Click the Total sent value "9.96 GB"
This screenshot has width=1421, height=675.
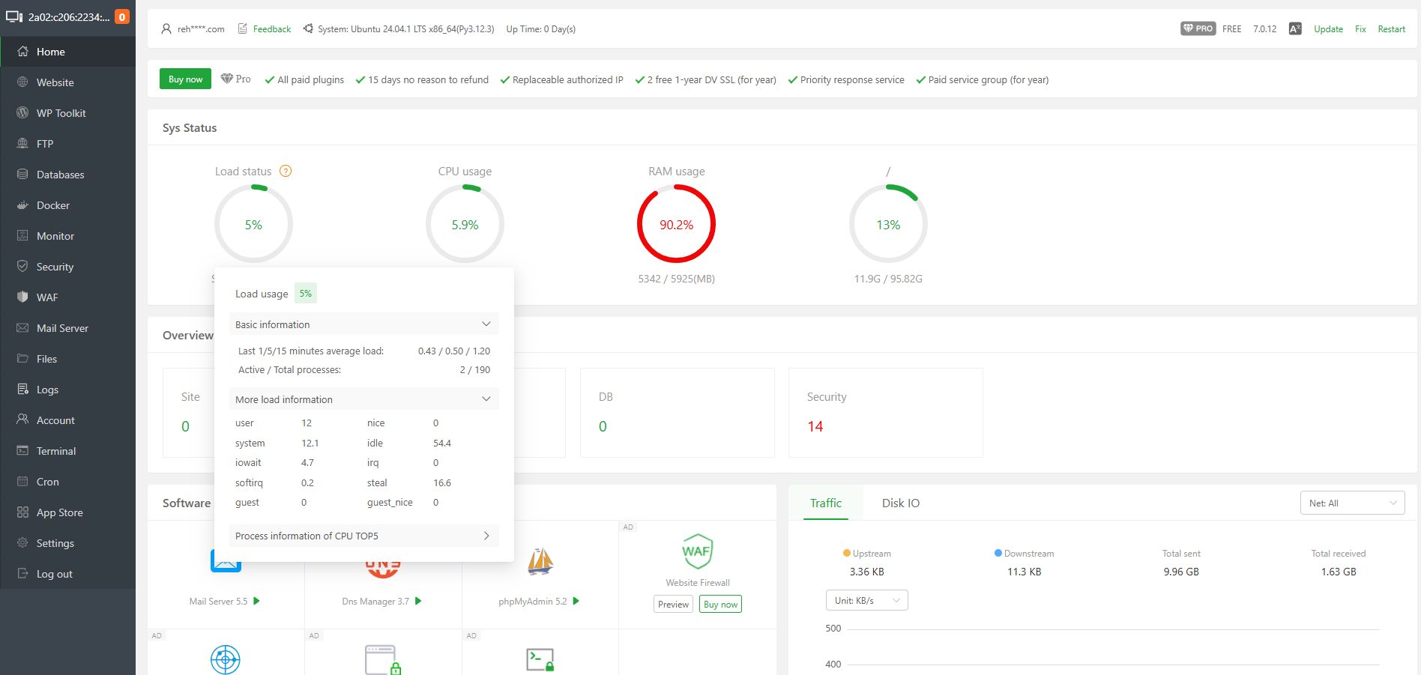pos(1181,572)
